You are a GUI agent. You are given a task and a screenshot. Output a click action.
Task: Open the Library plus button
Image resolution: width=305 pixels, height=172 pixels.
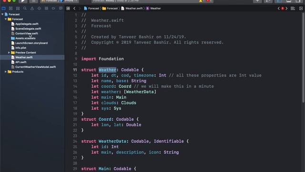(257, 1)
